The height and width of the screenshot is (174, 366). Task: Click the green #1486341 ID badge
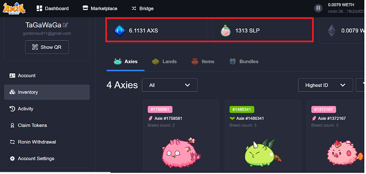(x=242, y=109)
